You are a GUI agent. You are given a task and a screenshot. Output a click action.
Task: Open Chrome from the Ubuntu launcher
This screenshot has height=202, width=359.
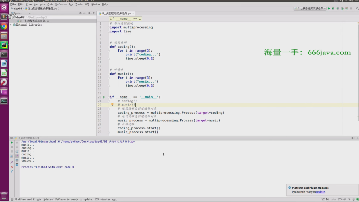[x=4, y=26]
